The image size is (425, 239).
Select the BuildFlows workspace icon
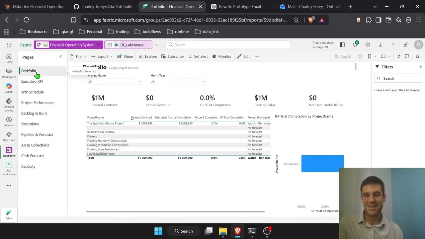9,152
